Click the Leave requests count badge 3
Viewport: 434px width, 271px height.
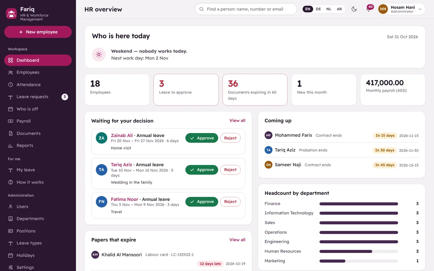click(65, 97)
